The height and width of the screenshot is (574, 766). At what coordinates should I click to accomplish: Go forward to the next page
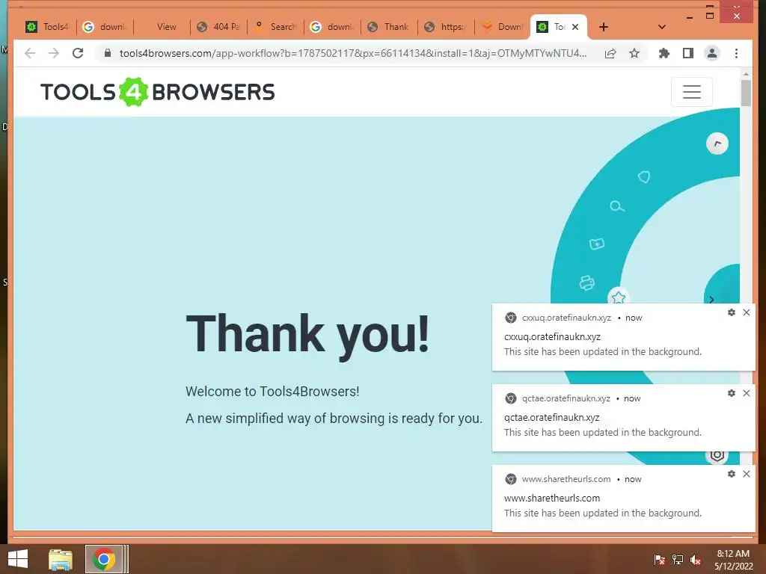54,53
